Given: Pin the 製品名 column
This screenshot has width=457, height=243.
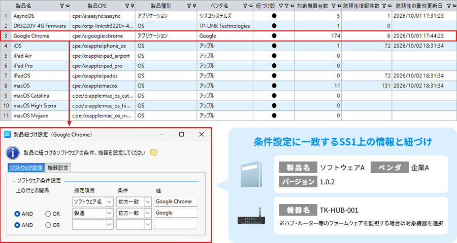Looking at the screenshot, I should 68,6.
